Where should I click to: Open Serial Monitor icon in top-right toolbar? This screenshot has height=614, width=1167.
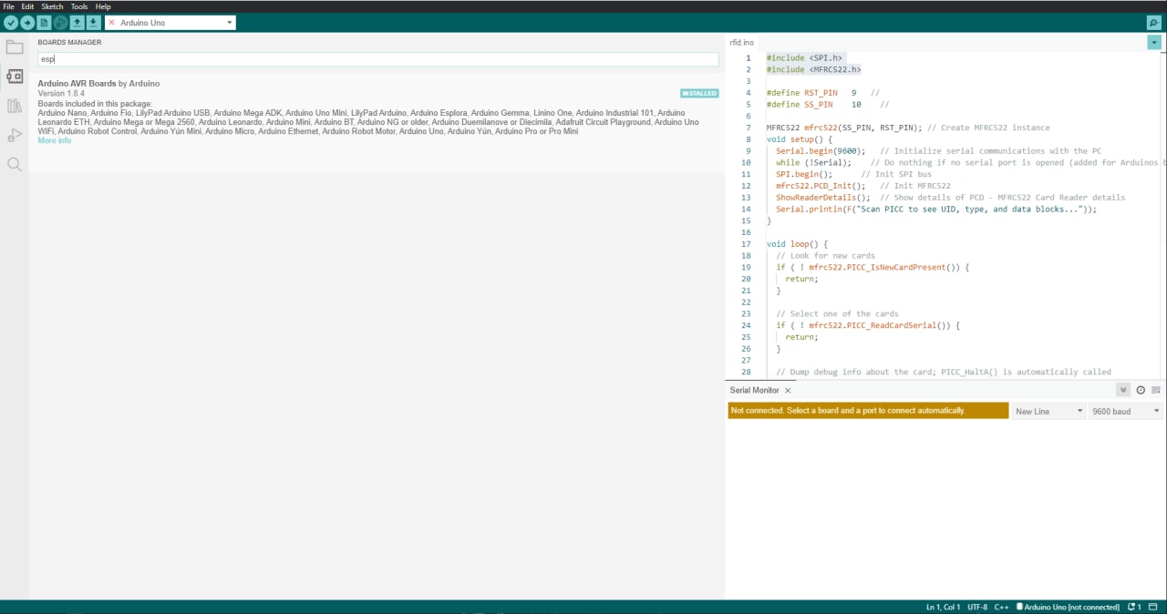(1154, 23)
